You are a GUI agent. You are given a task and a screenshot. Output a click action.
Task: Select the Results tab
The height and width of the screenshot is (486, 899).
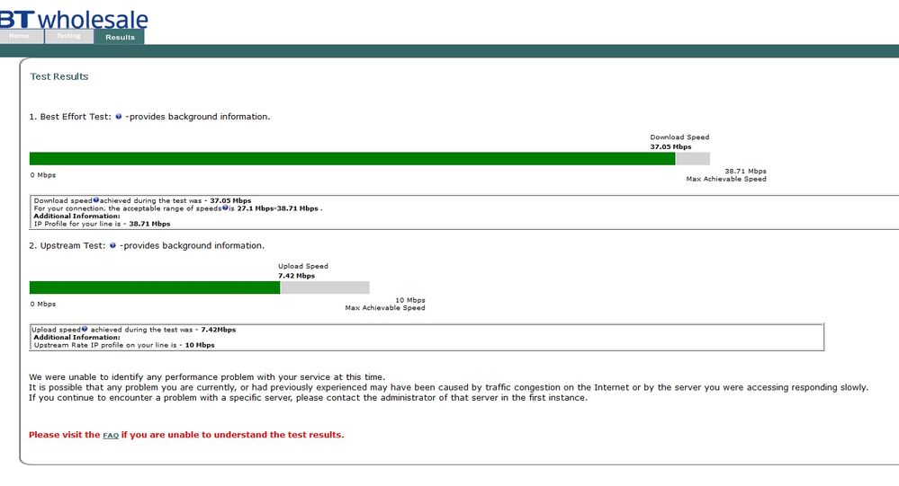click(x=120, y=37)
